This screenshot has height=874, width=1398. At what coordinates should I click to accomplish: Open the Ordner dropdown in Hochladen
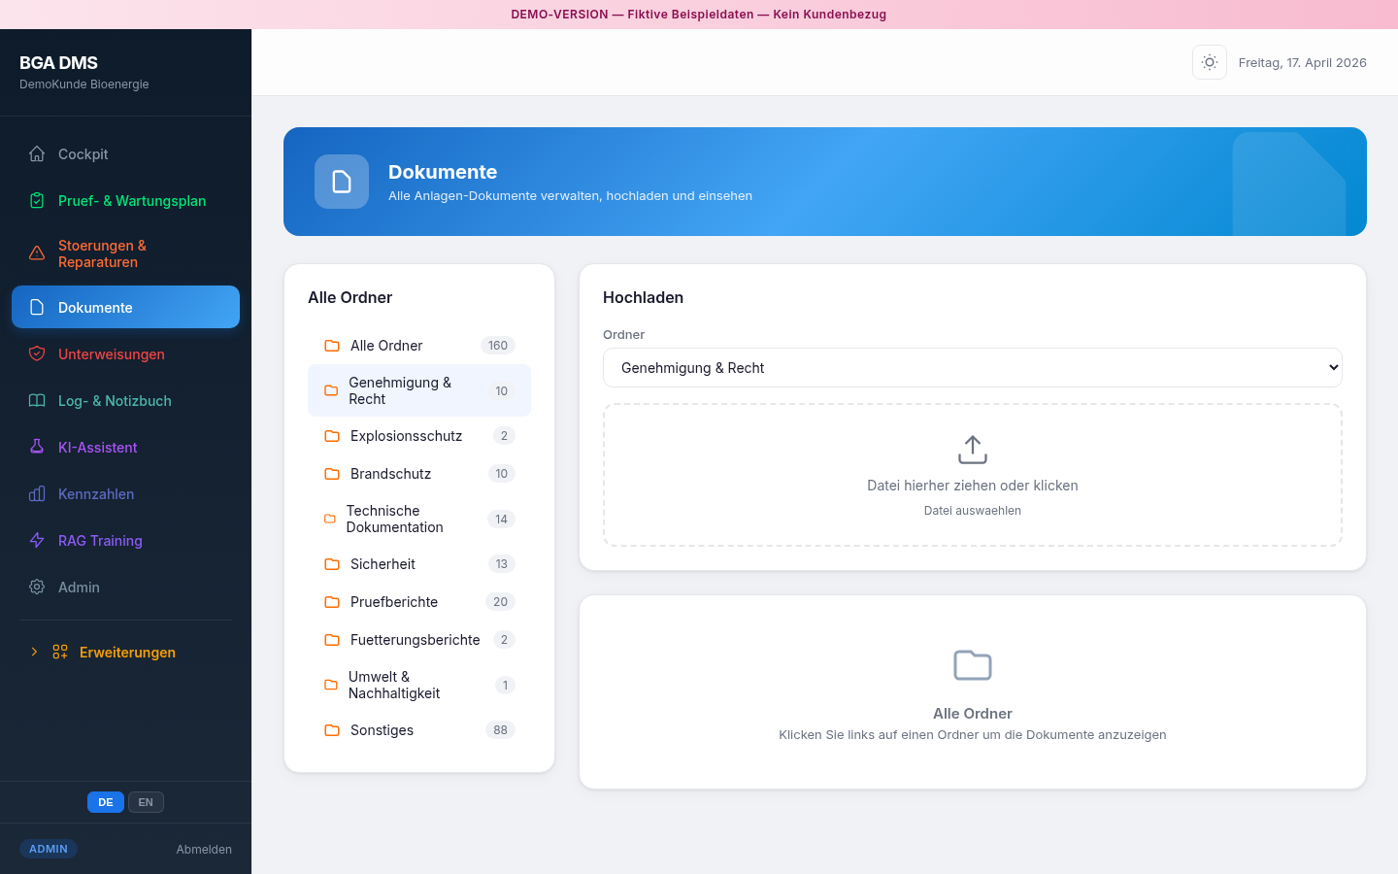click(972, 368)
